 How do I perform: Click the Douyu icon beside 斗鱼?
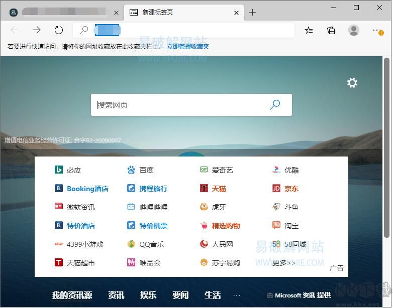[276, 207]
